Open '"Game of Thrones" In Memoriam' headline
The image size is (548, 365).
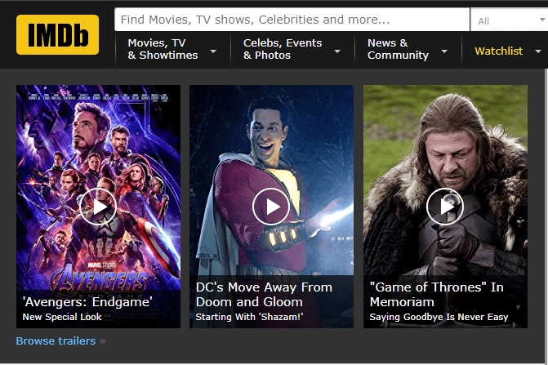[x=436, y=295]
